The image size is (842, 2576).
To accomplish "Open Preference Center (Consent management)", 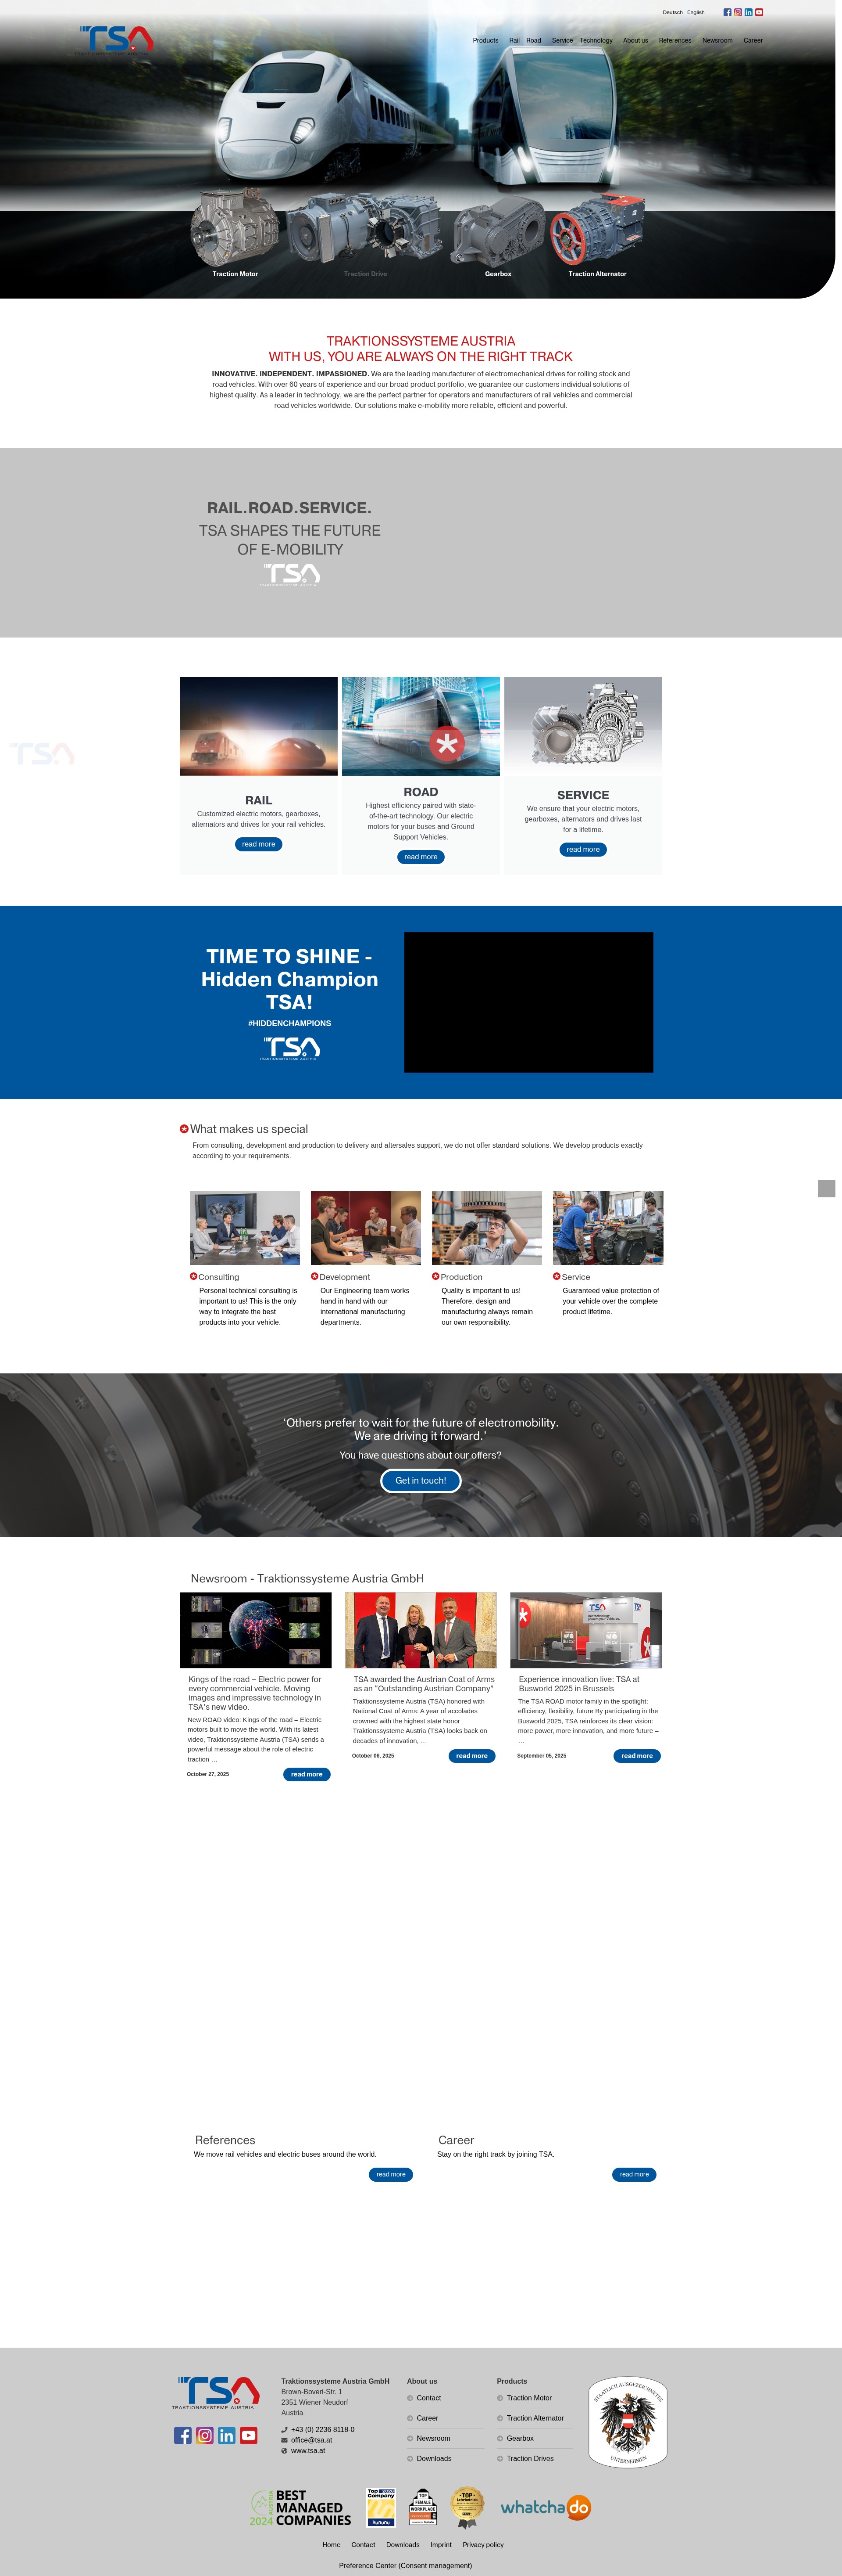I will click(x=406, y=2565).
